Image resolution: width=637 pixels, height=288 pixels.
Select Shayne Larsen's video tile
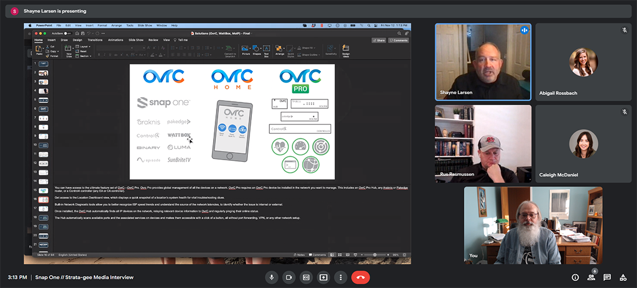[483, 62]
